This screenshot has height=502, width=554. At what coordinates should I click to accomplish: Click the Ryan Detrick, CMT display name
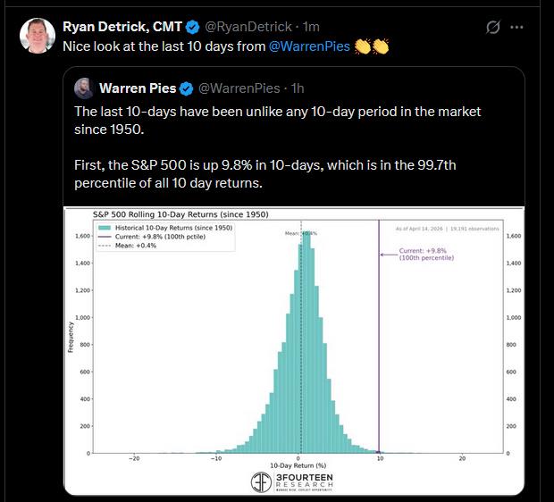click(x=122, y=27)
